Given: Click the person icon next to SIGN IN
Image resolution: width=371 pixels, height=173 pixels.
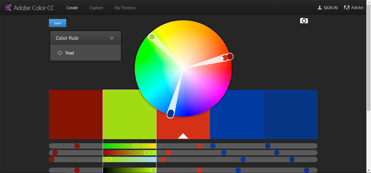Looking at the screenshot, I should coord(319,8).
